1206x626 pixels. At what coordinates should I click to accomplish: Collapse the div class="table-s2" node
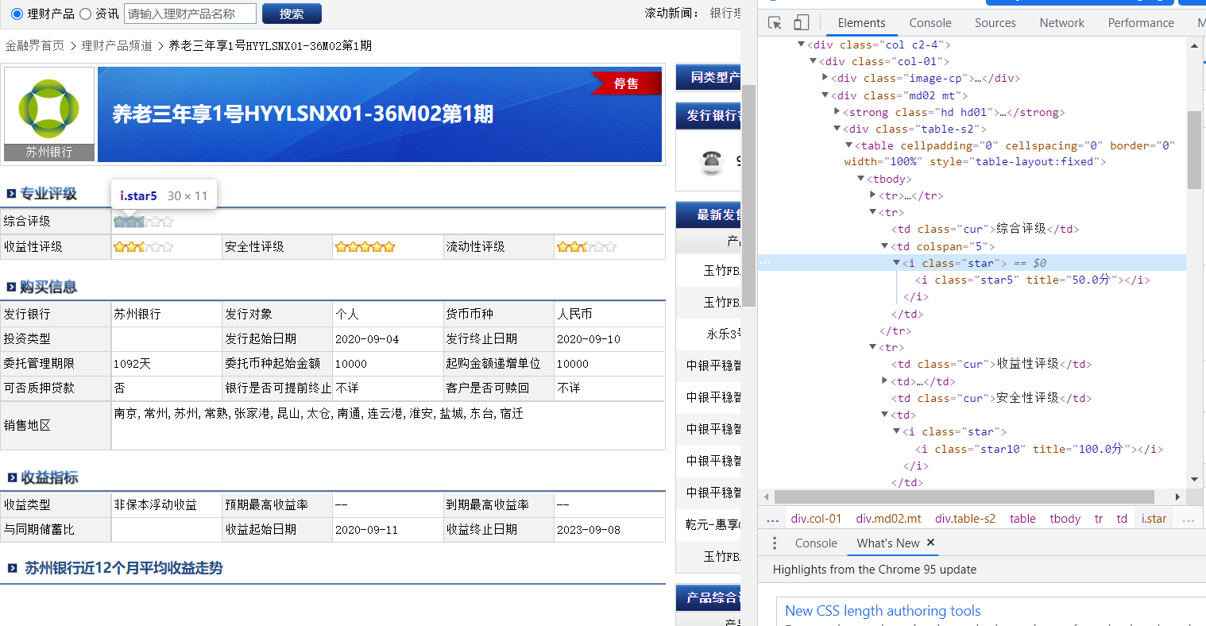tap(837, 129)
